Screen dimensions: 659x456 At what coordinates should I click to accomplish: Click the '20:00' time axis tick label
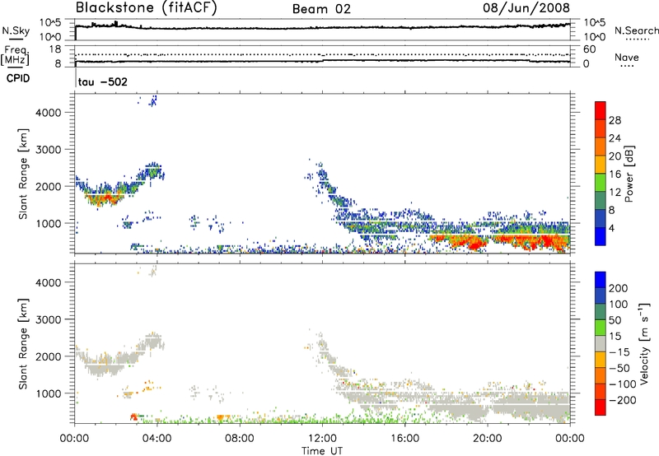487,439
